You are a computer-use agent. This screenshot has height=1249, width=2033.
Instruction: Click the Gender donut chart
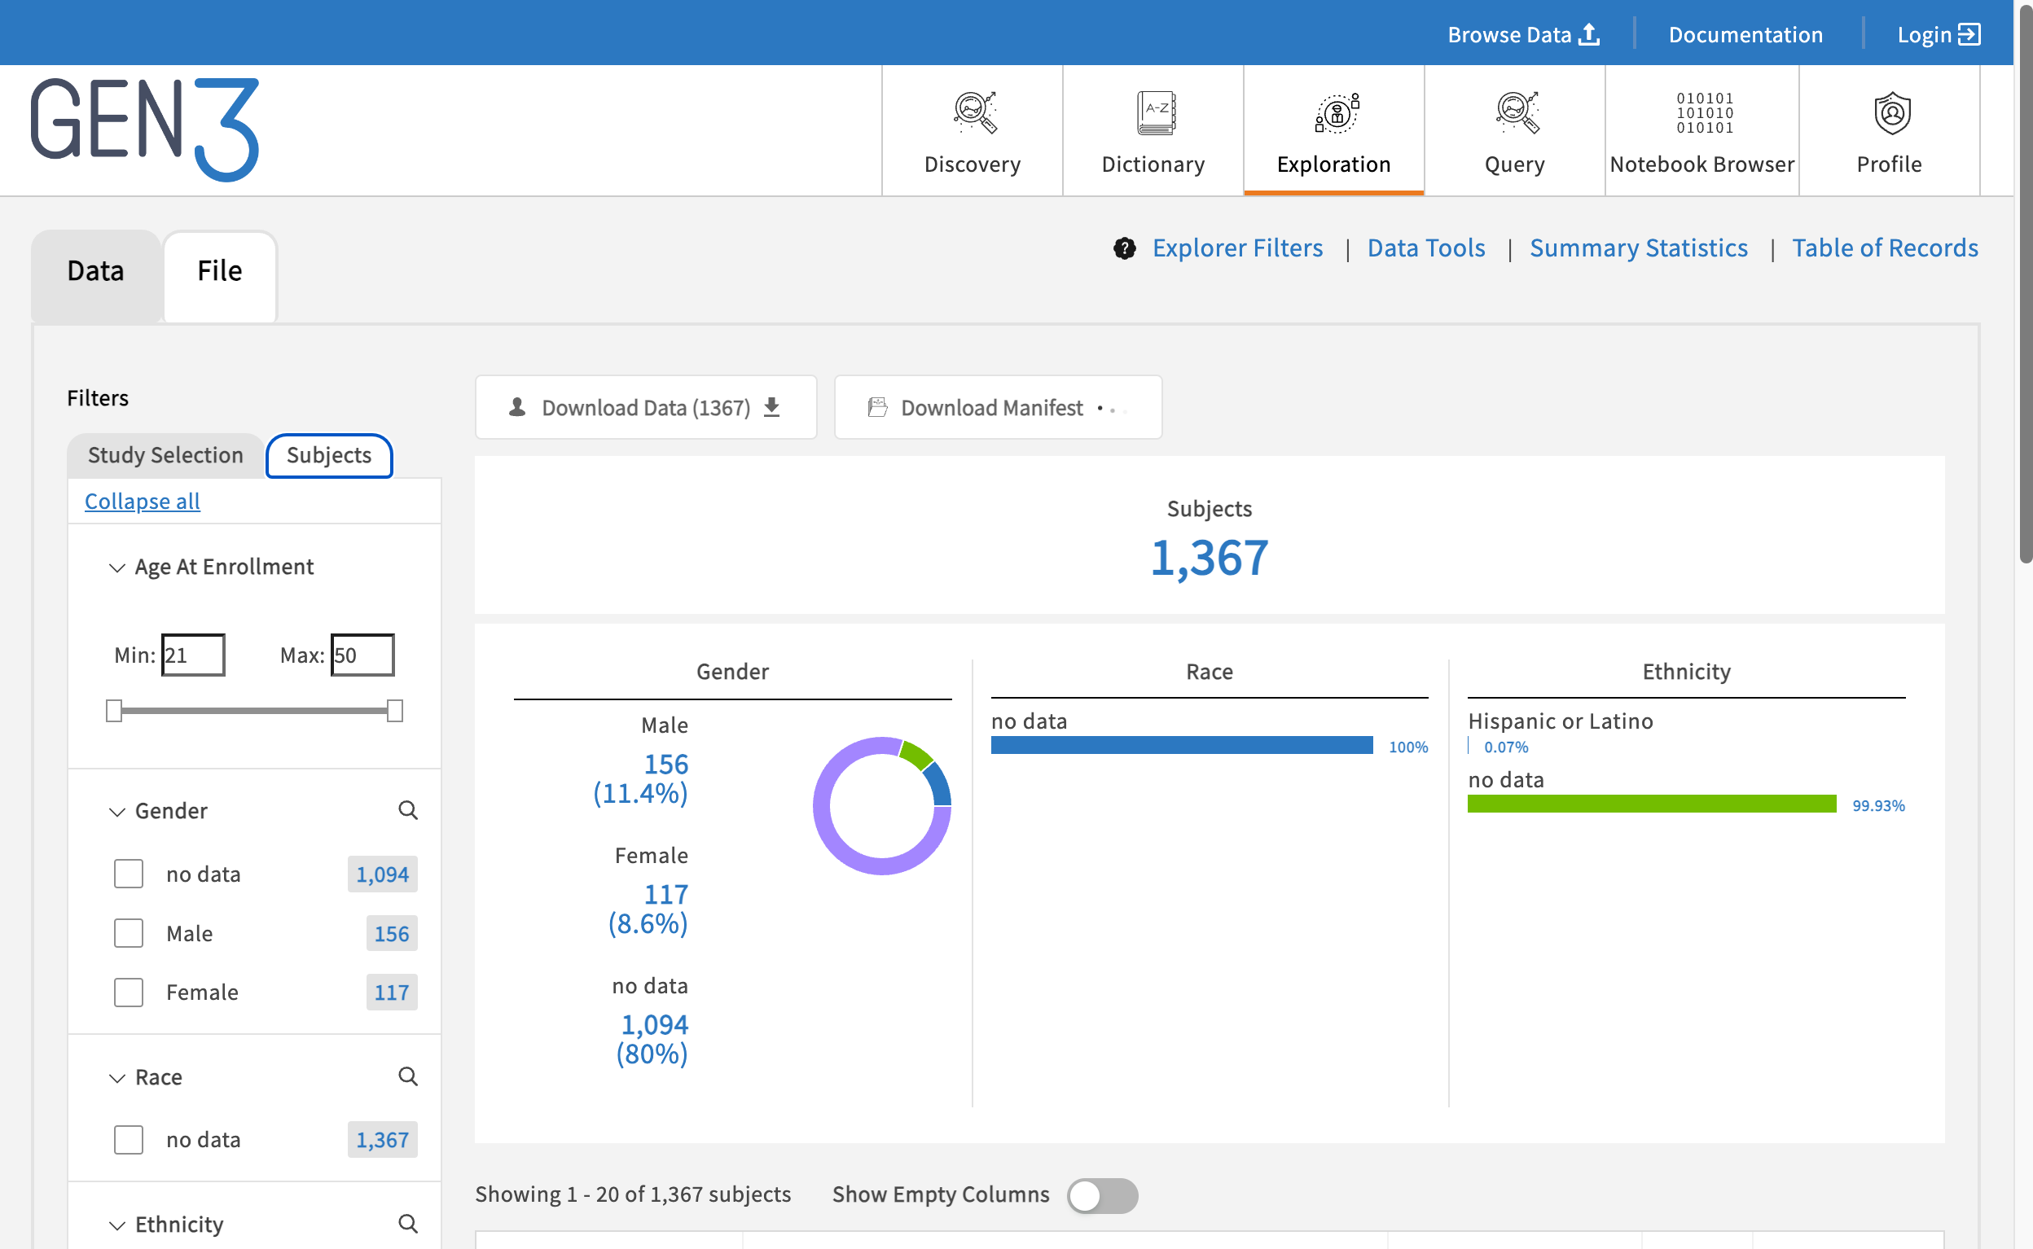click(882, 805)
